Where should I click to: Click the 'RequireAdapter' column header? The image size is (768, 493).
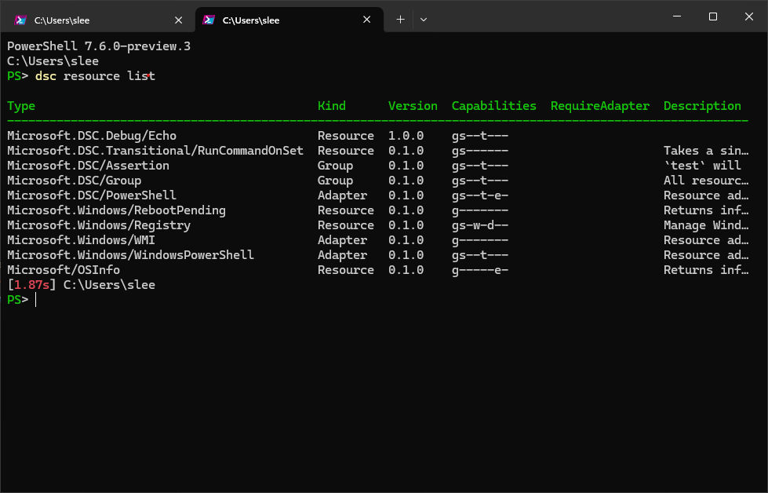point(600,106)
